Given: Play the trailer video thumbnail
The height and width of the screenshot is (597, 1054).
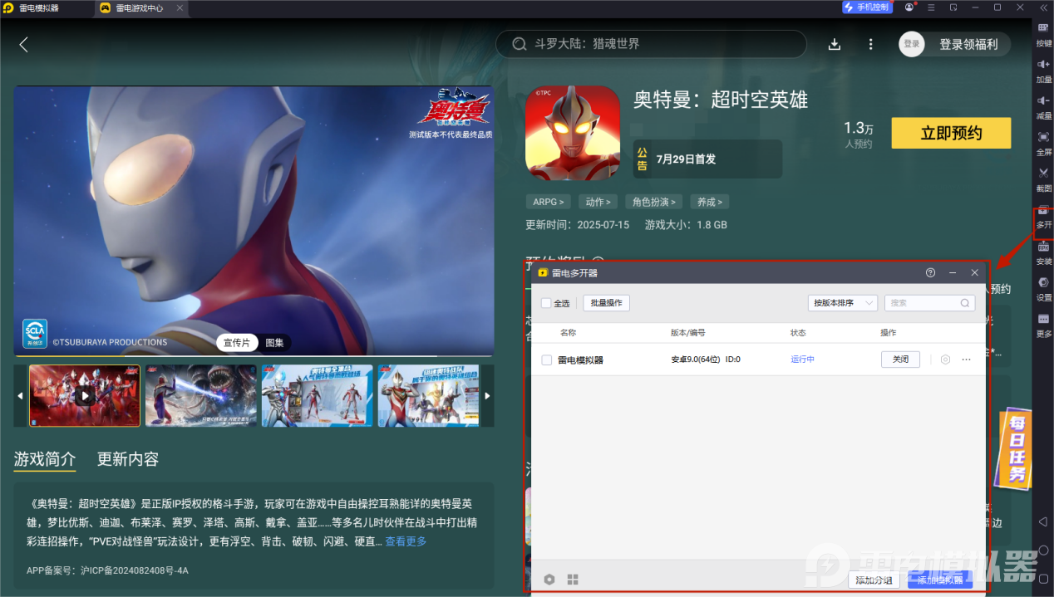Looking at the screenshot, I should point(84,396).
